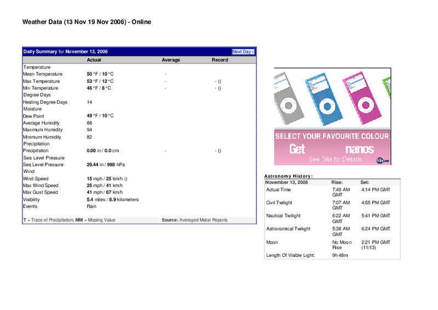Click 'See Site for Details' in ad
Image resolution: width=438 pixels, height=310 pixels.
click(335, 159)
